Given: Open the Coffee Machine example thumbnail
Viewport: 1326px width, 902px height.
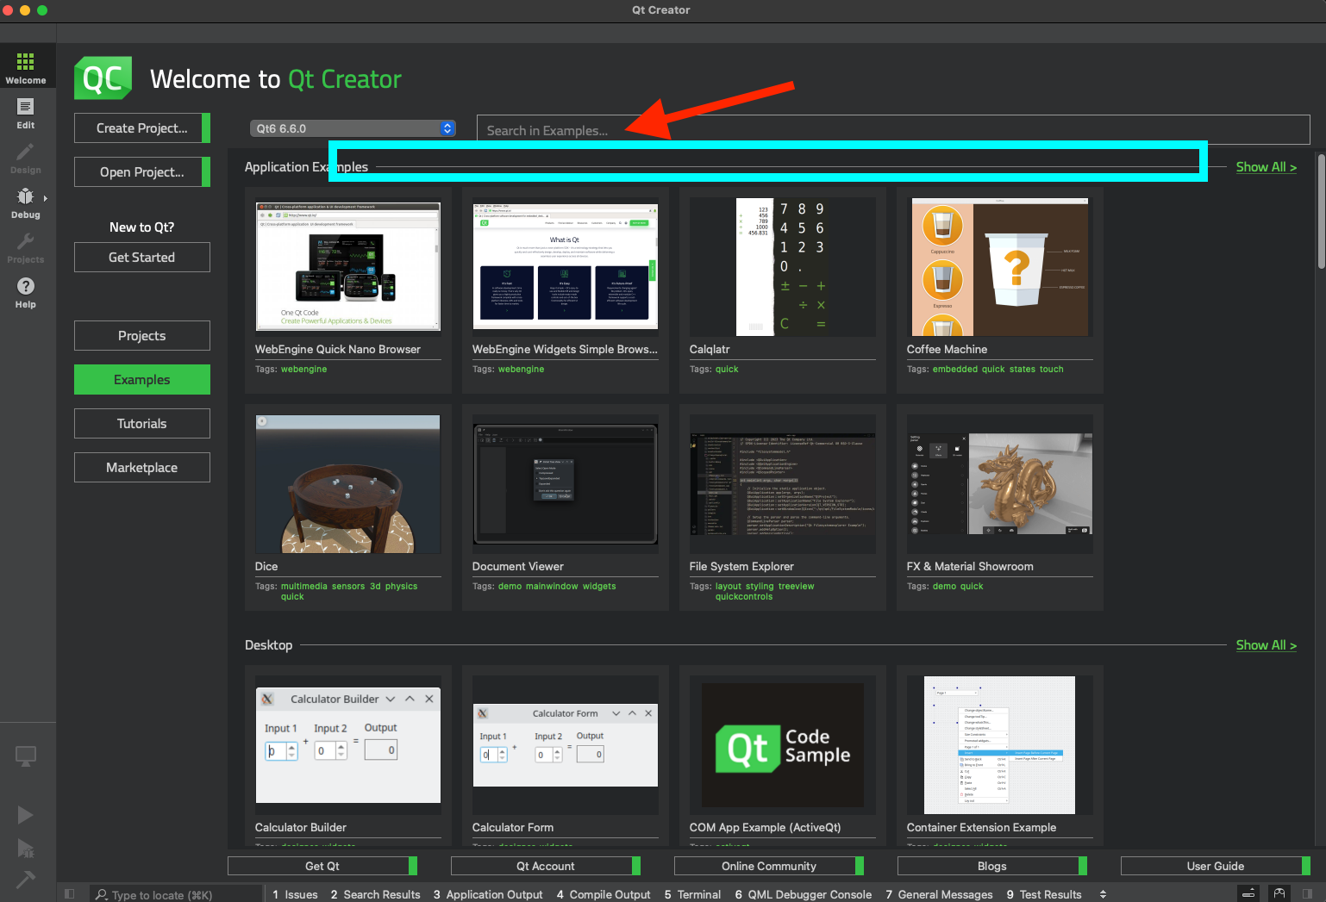Looking at the screenshot, I should [x=1000, y=267].
